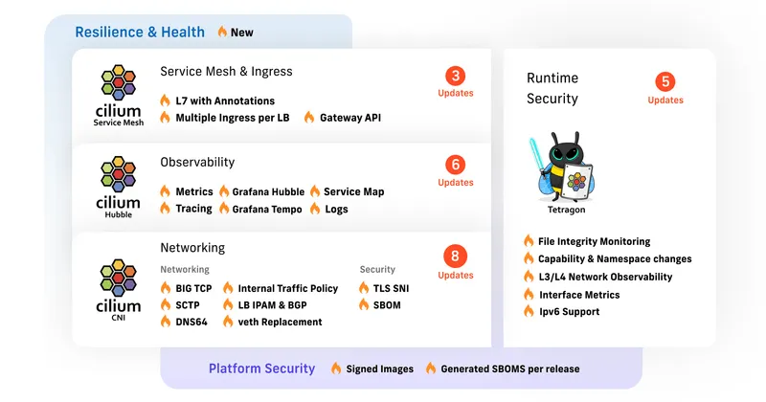The height and width of the screenshot is (402, 766).
Task: Click the gray Security subheading
Action: pos(377,269)
